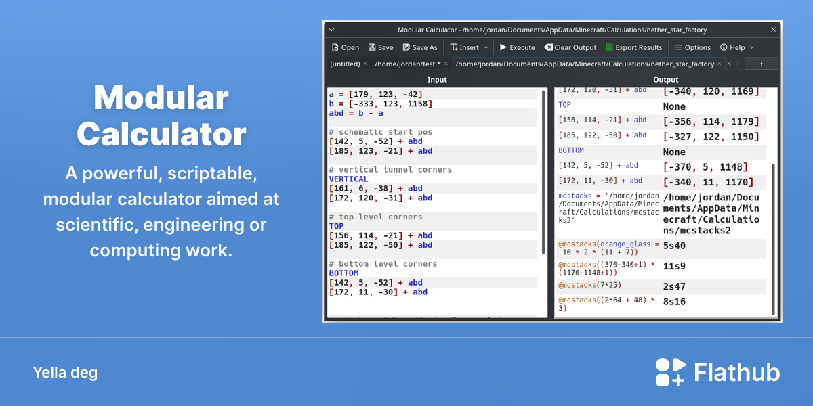
Task: Open the Insert dropdown in the toolbar
Action: click(x=469, y=47)
